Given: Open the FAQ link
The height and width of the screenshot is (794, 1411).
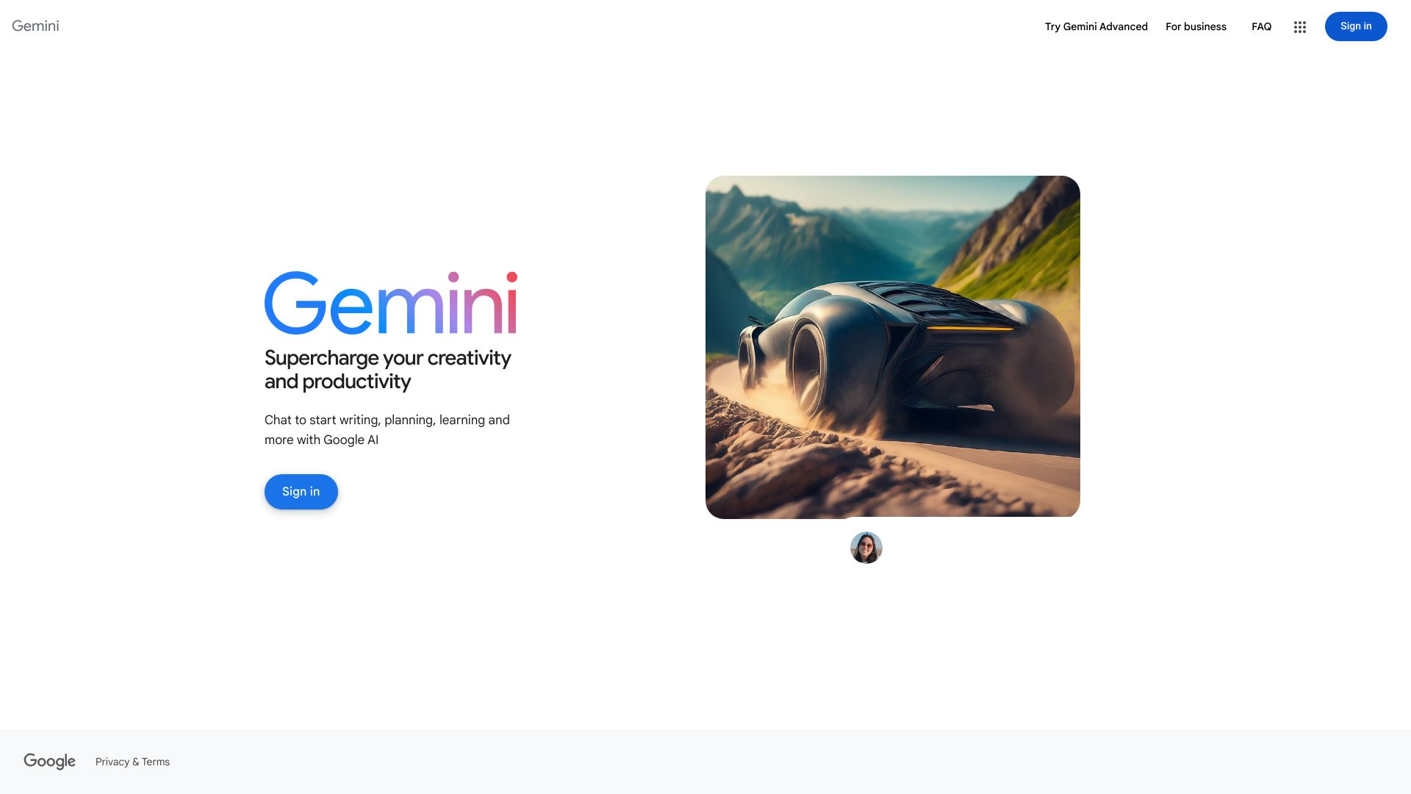Looking at the screenshot, I should 1261,26.
